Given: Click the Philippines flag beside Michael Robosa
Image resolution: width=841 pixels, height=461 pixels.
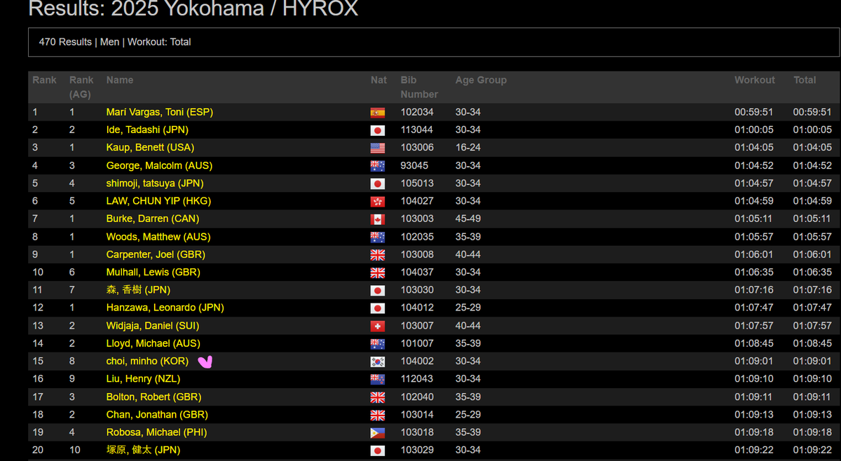Looking at the screenshot, I should 378,433.
